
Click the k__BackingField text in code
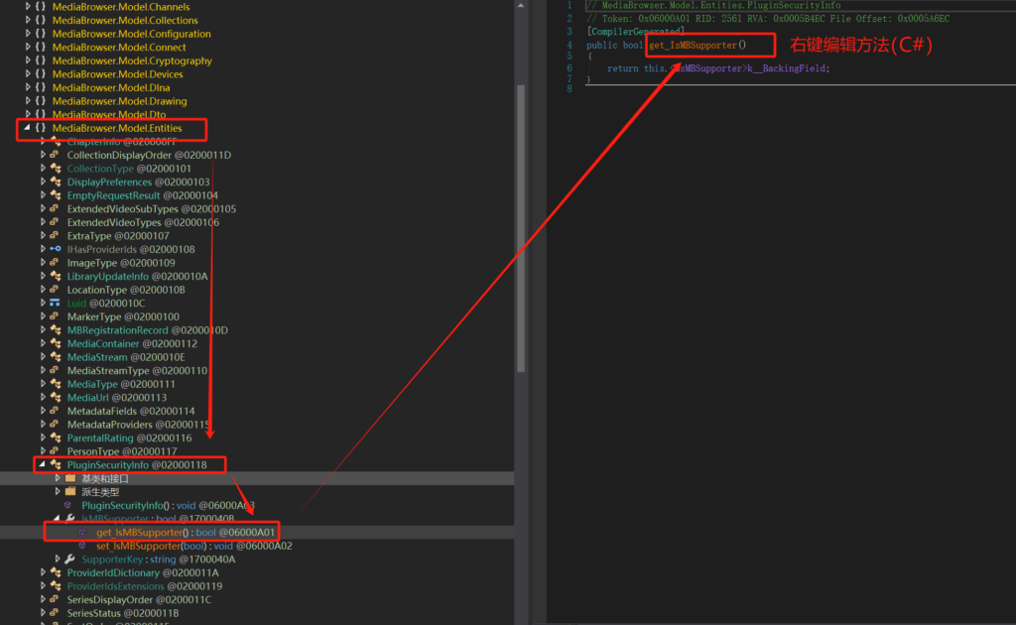click(x=788, y=68)
